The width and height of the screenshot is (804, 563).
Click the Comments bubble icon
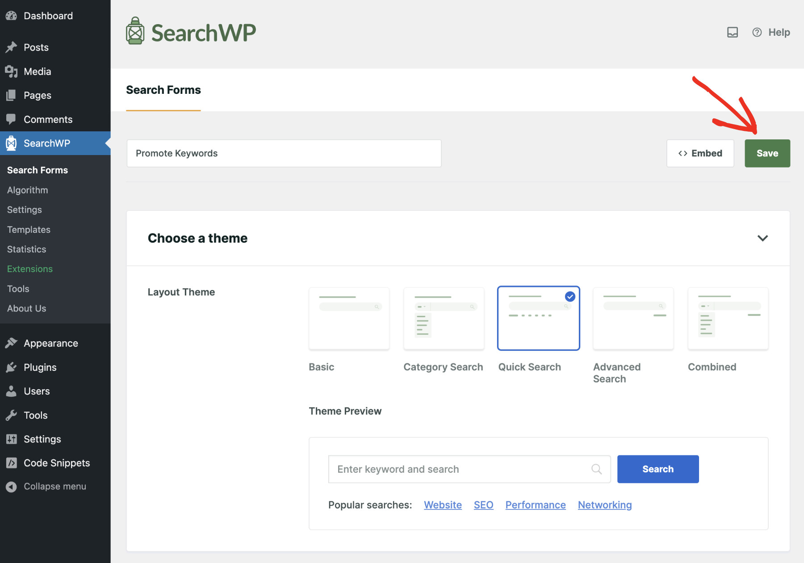(11, 119)
